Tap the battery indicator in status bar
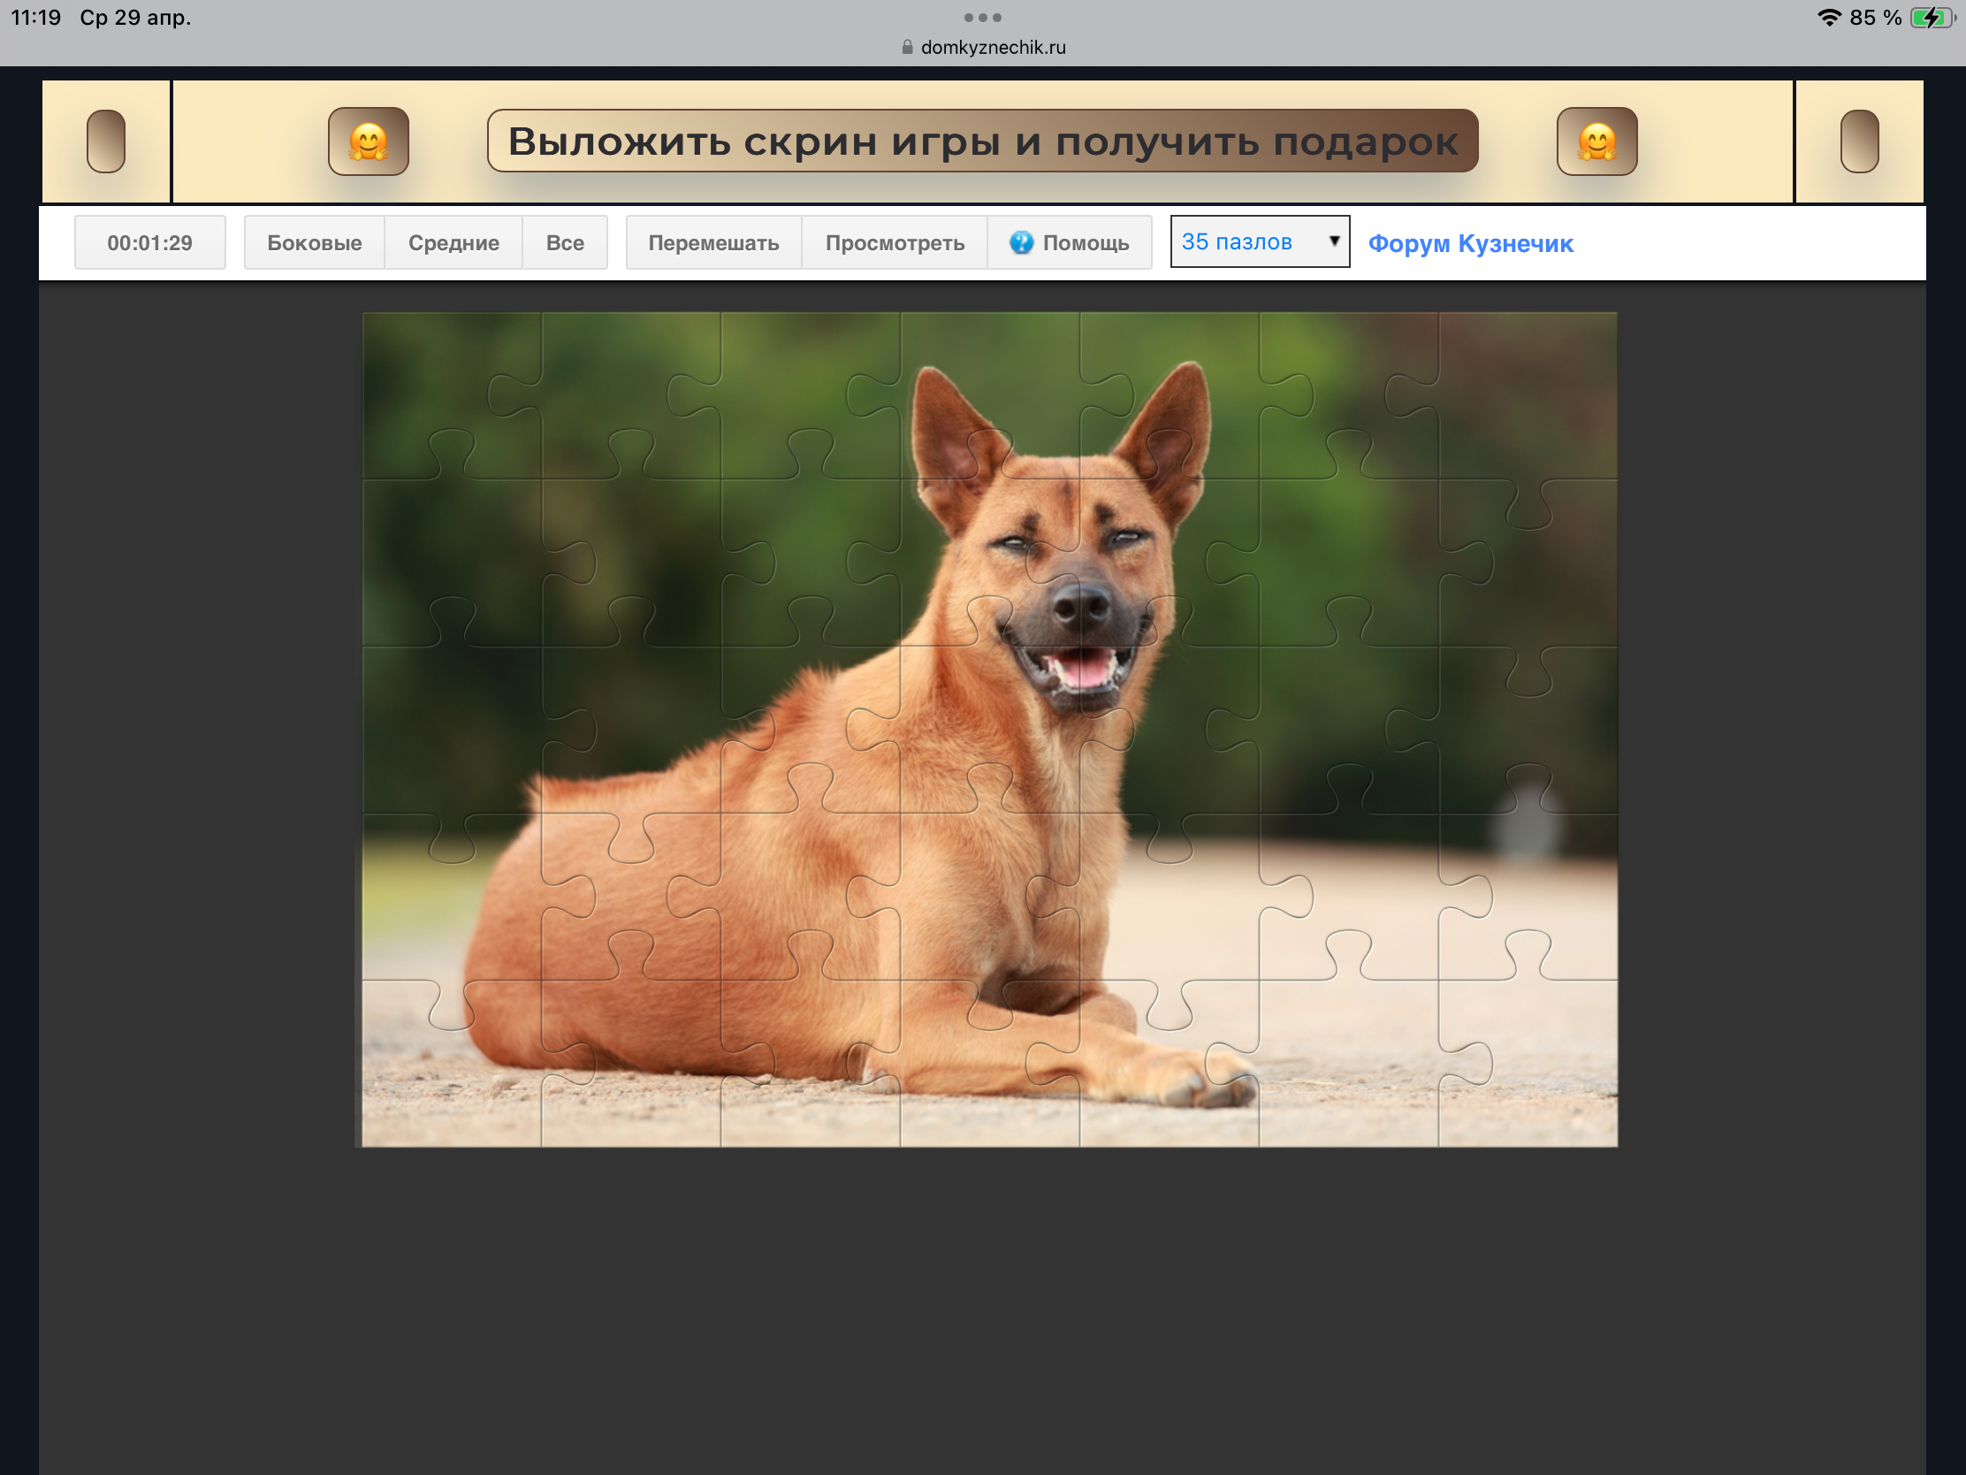Viewport: 1966px width, 1475px height. point(1931,18)
